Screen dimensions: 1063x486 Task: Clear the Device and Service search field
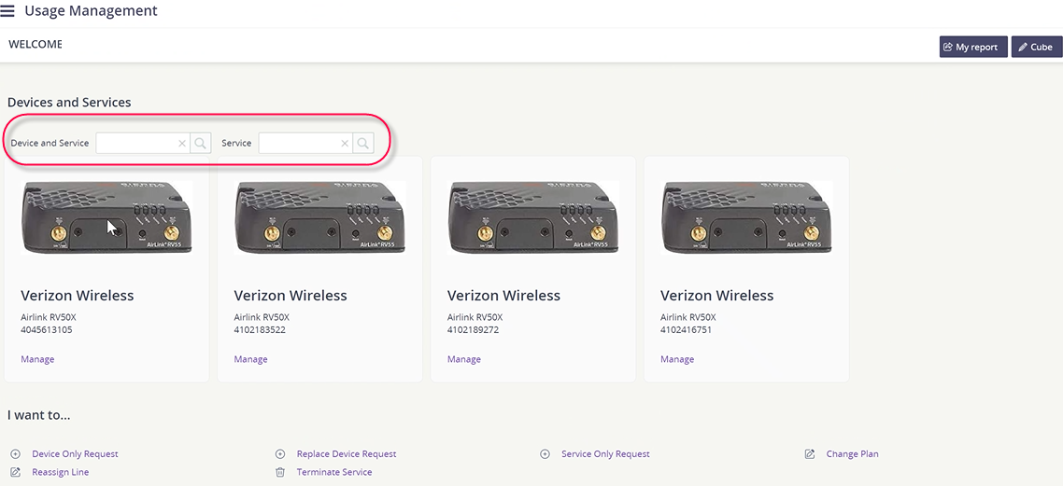pyautogui.click(x=182, y=144)
